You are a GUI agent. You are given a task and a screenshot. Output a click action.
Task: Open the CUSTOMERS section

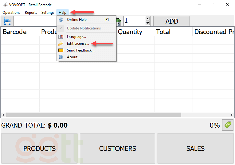pos(117,148)
